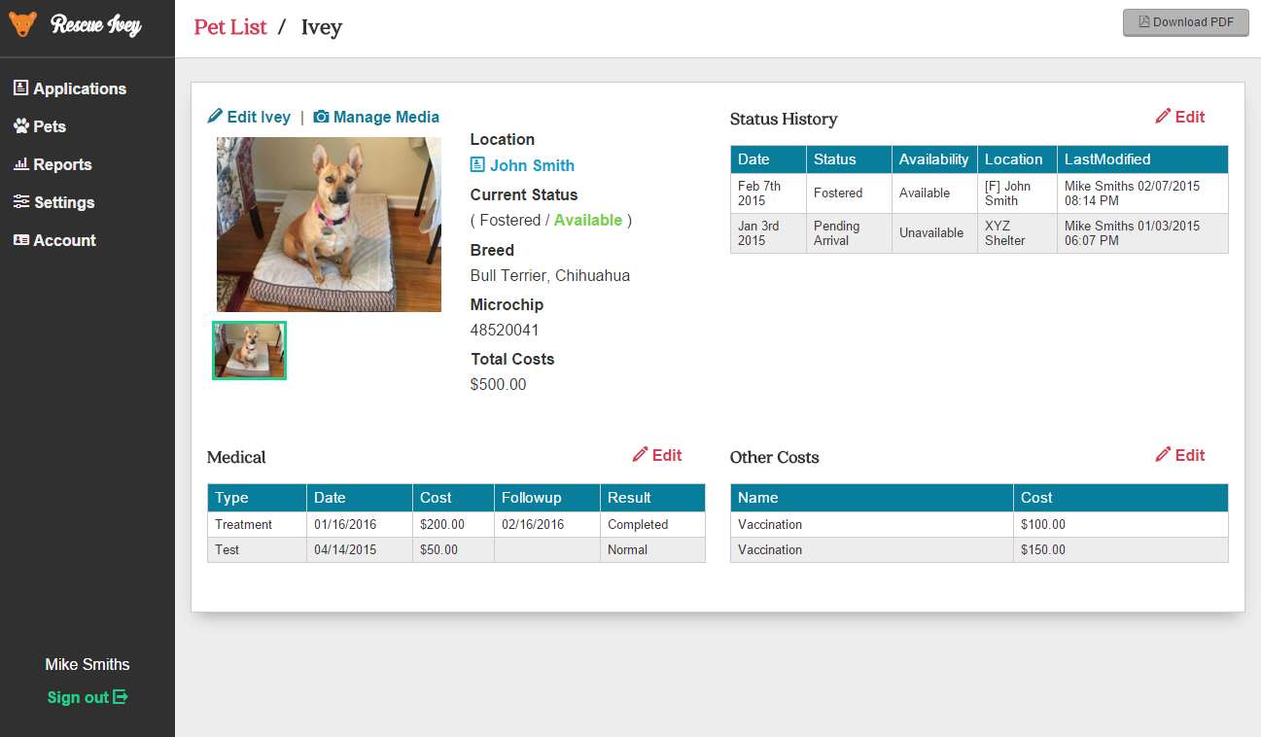The image size is (1261, 737).
Task: Click the Mike Smiths user name
Action: (x=88, y=665)
